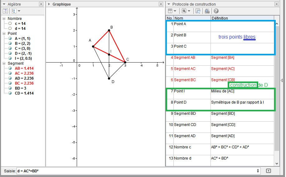Expand the Graphique style bar triangle
Screen dimensions: 286x177
click(x=49, y=4)
